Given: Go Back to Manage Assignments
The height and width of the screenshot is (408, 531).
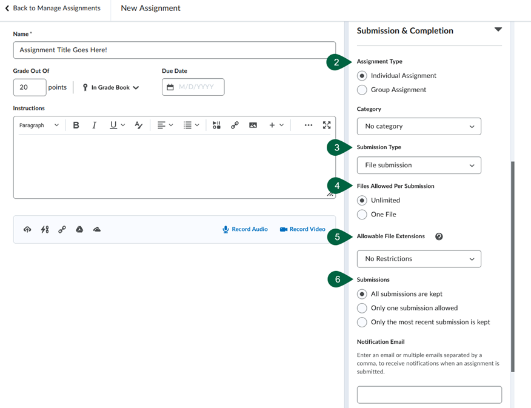Looking at the screenshot, I should 55,8.
